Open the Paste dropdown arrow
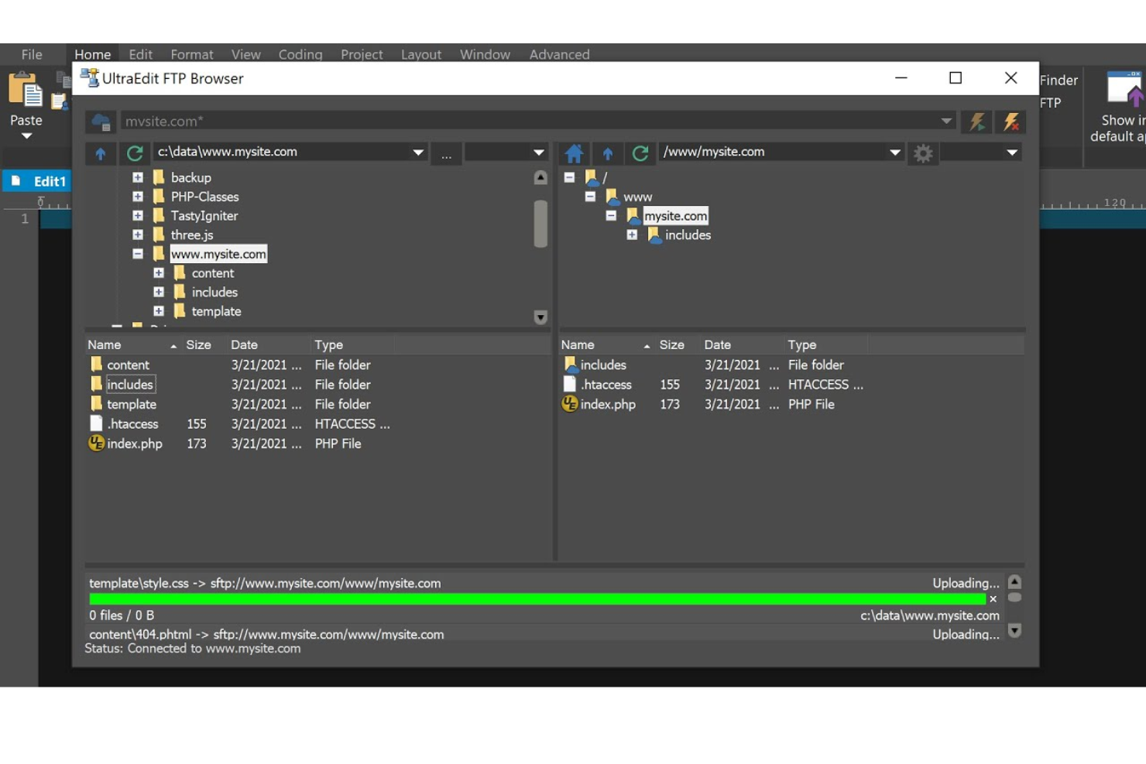 (26, 136)
